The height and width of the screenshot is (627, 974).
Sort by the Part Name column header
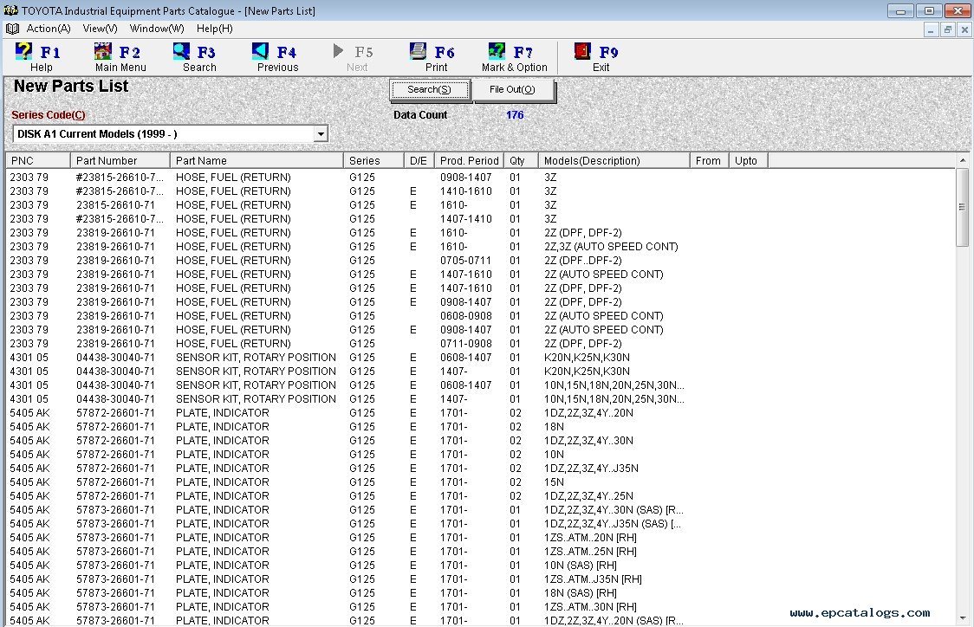(256, 161)
